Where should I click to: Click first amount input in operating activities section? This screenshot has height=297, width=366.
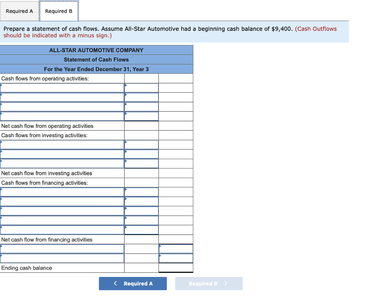141,87
